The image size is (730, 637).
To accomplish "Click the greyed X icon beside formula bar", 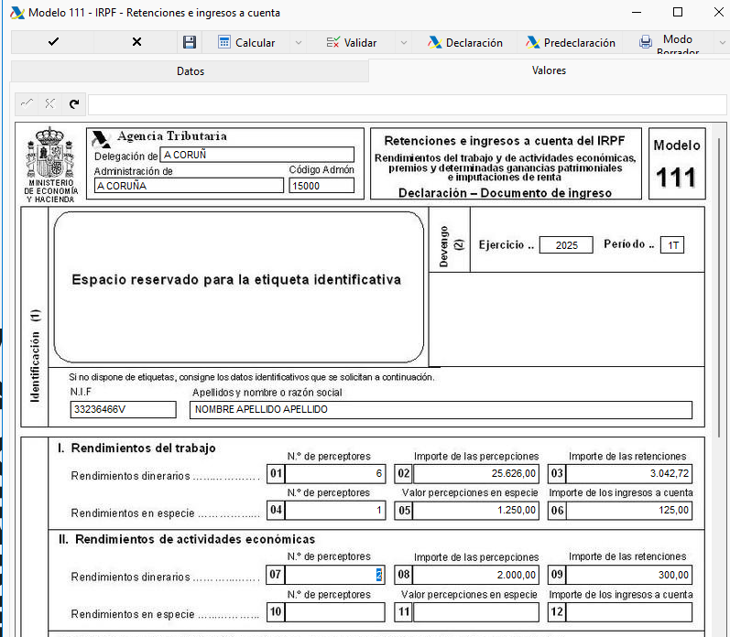I will click(x=49, y=104).
